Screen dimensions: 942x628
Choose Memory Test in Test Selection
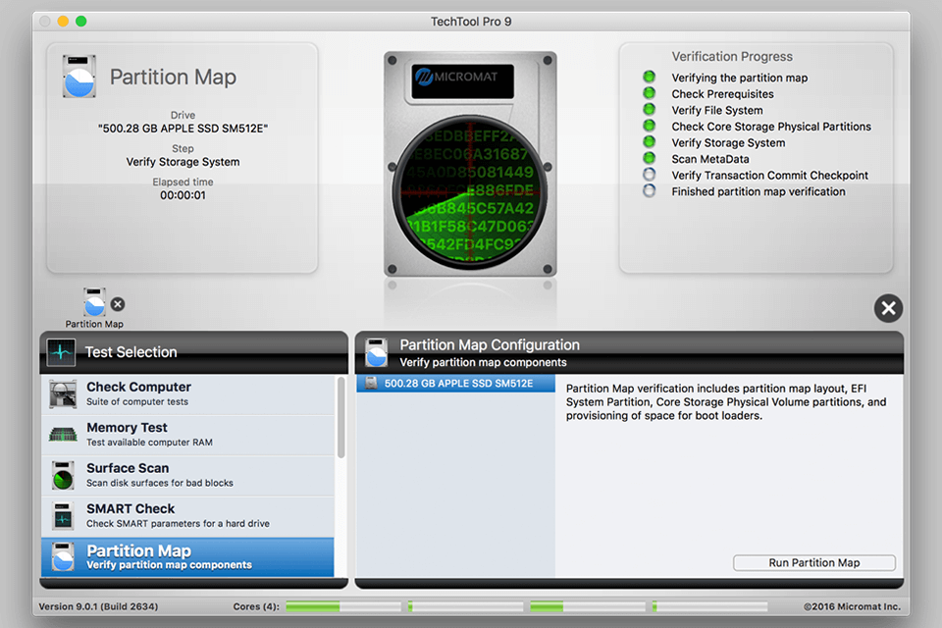click(187, 435)
